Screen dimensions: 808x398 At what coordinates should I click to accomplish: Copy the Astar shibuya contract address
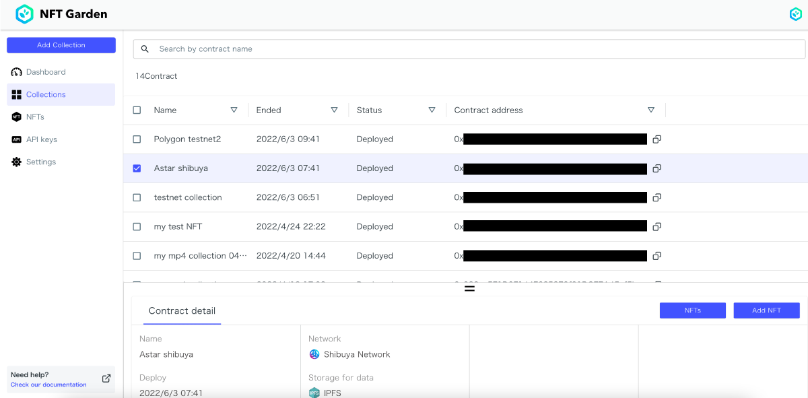[x=656, y=168]
